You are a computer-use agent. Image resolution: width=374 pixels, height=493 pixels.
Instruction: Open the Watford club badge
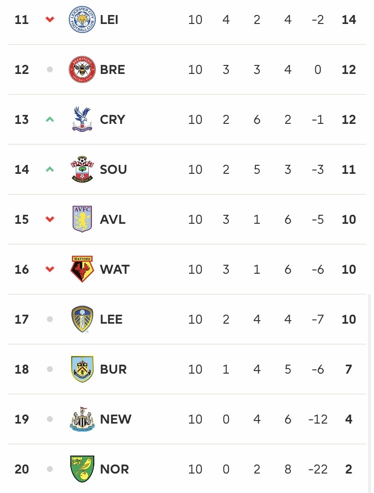click(82, 269)
